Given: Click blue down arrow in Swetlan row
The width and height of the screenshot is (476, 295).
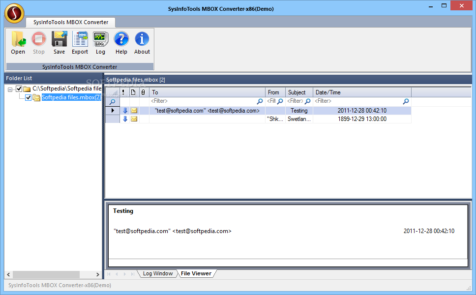Looking at the screenshot, I should [125, 119].
